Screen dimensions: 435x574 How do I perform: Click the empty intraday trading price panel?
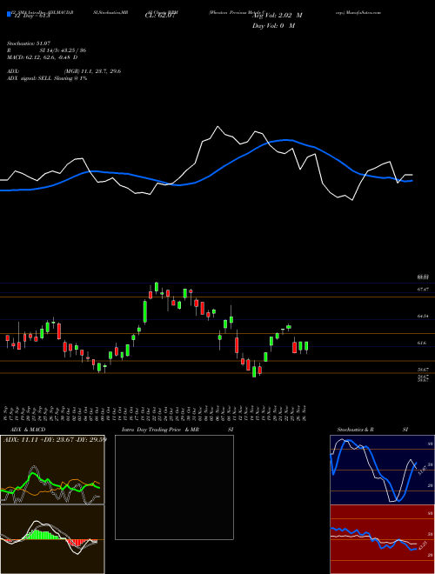click(x=174, y=487)
